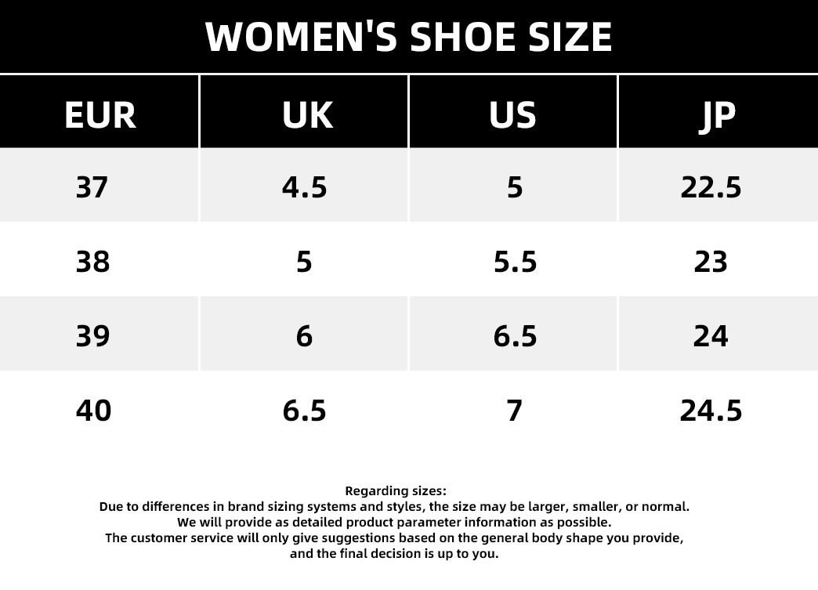
Task: Select the JP column header
Action: 718,111
